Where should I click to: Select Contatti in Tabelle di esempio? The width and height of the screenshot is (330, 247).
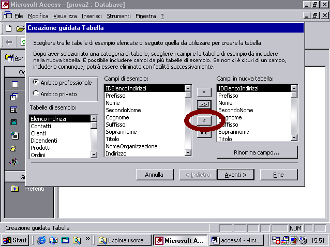coord(60,126)
